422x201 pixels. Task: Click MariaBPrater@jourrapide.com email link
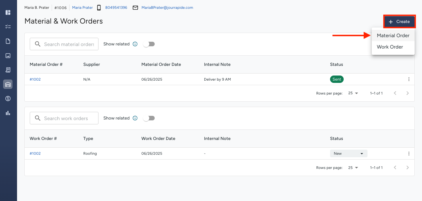pos(167,8)
